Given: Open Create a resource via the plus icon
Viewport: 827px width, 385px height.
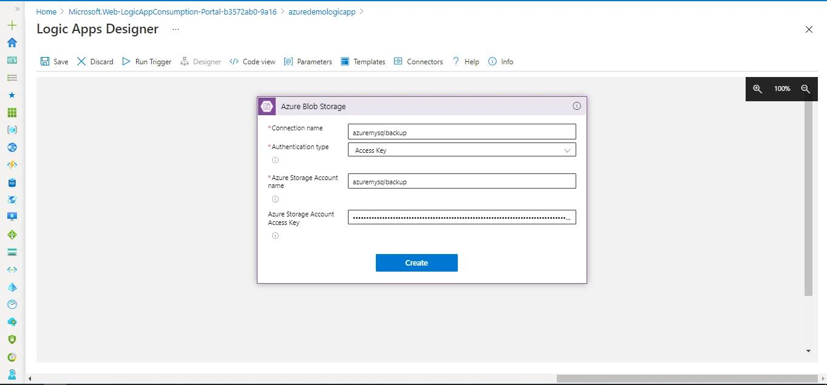Looking at the screenshot, I should [12, 25].
